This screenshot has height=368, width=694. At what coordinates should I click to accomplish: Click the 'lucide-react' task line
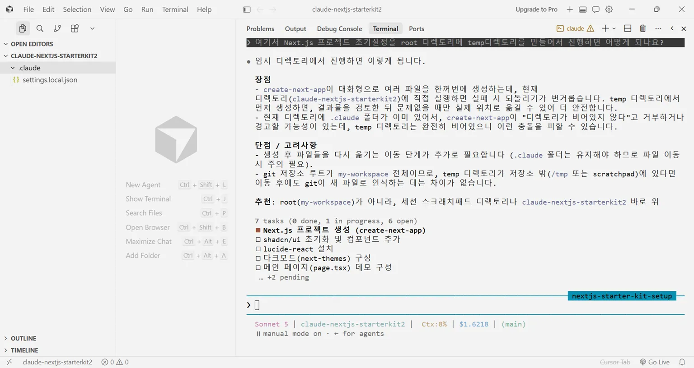click(x=294, y=249)
